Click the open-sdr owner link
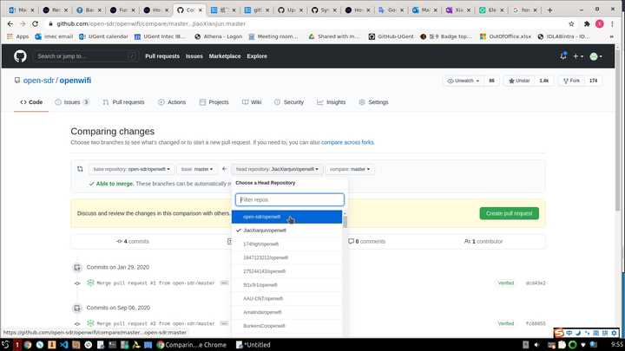 coord(39,81)
